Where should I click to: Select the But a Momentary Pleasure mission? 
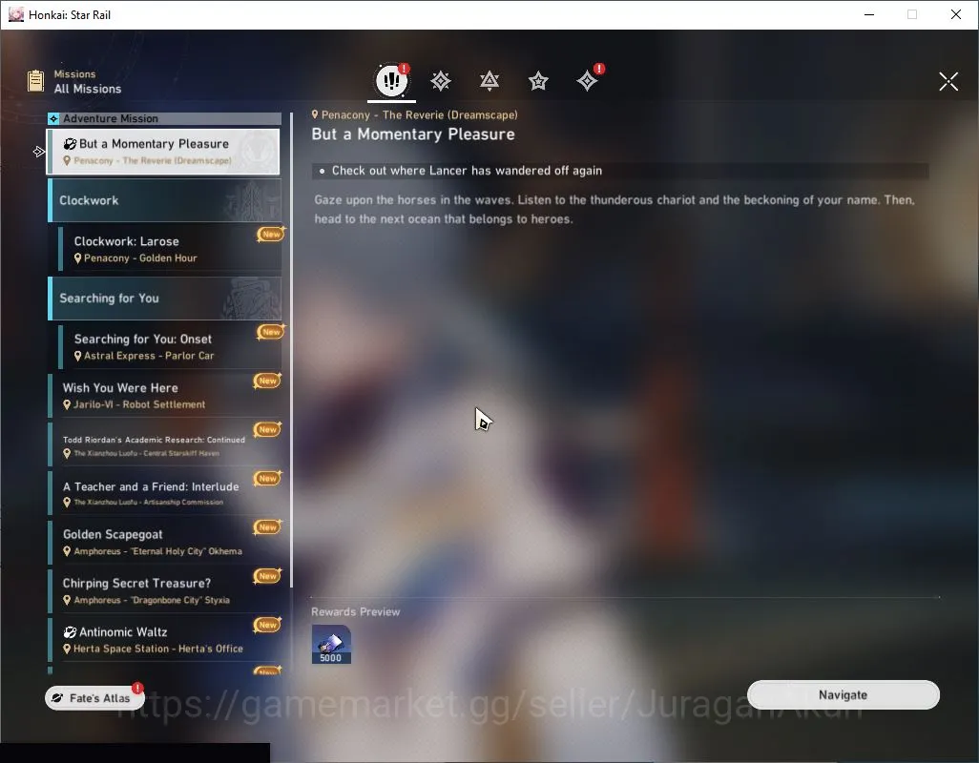pyautogui.click(x=163, y=152)
